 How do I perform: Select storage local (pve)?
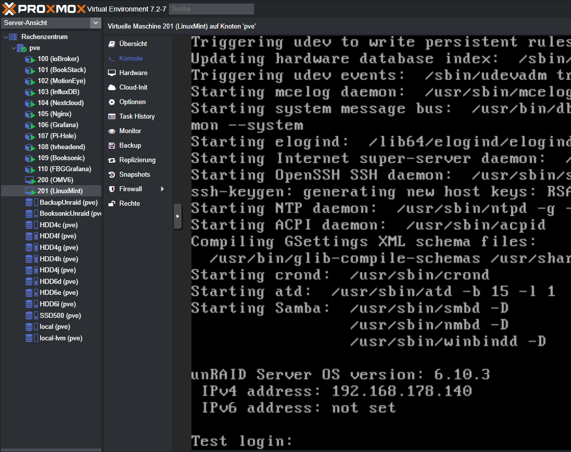point(51,327)
